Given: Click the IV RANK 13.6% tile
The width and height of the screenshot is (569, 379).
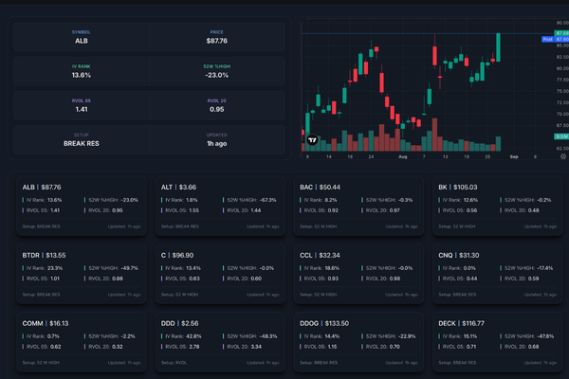Looking at the screenshot, I should coord(82,71).
